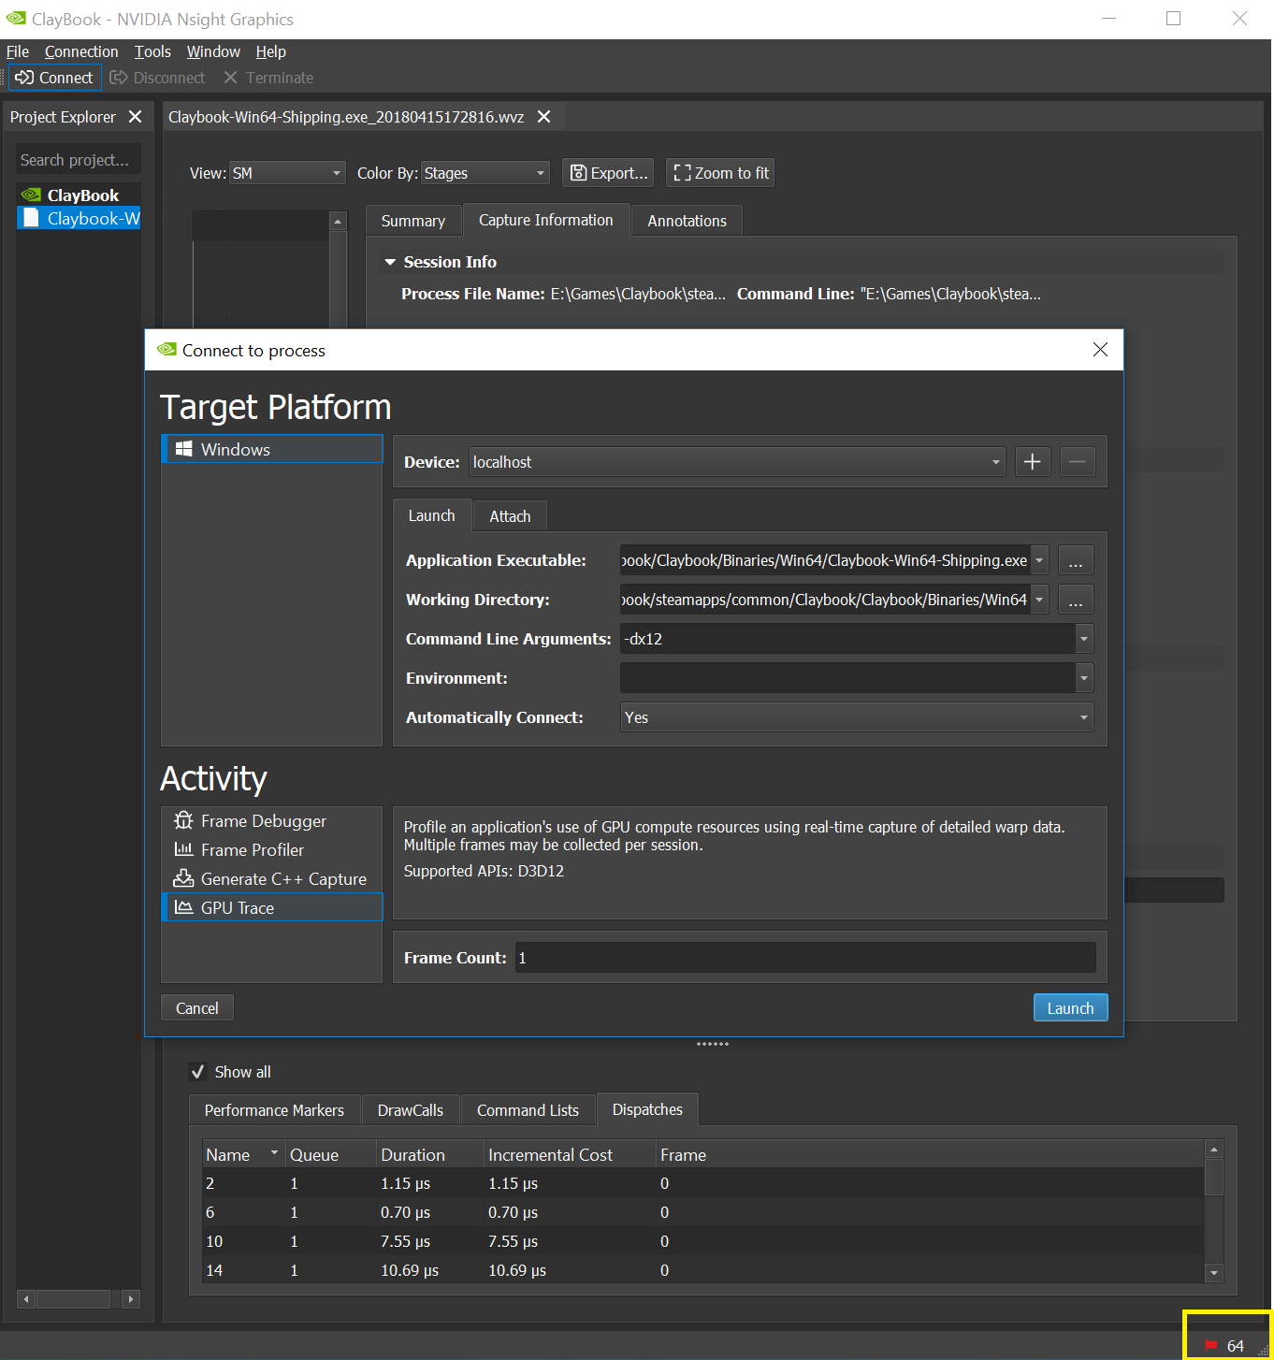Open the Tools menu
This screenshot has height=1360, width=1274.
tap(152, 51)
